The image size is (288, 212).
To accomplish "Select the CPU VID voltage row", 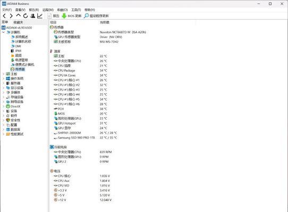I will (64, 185).
